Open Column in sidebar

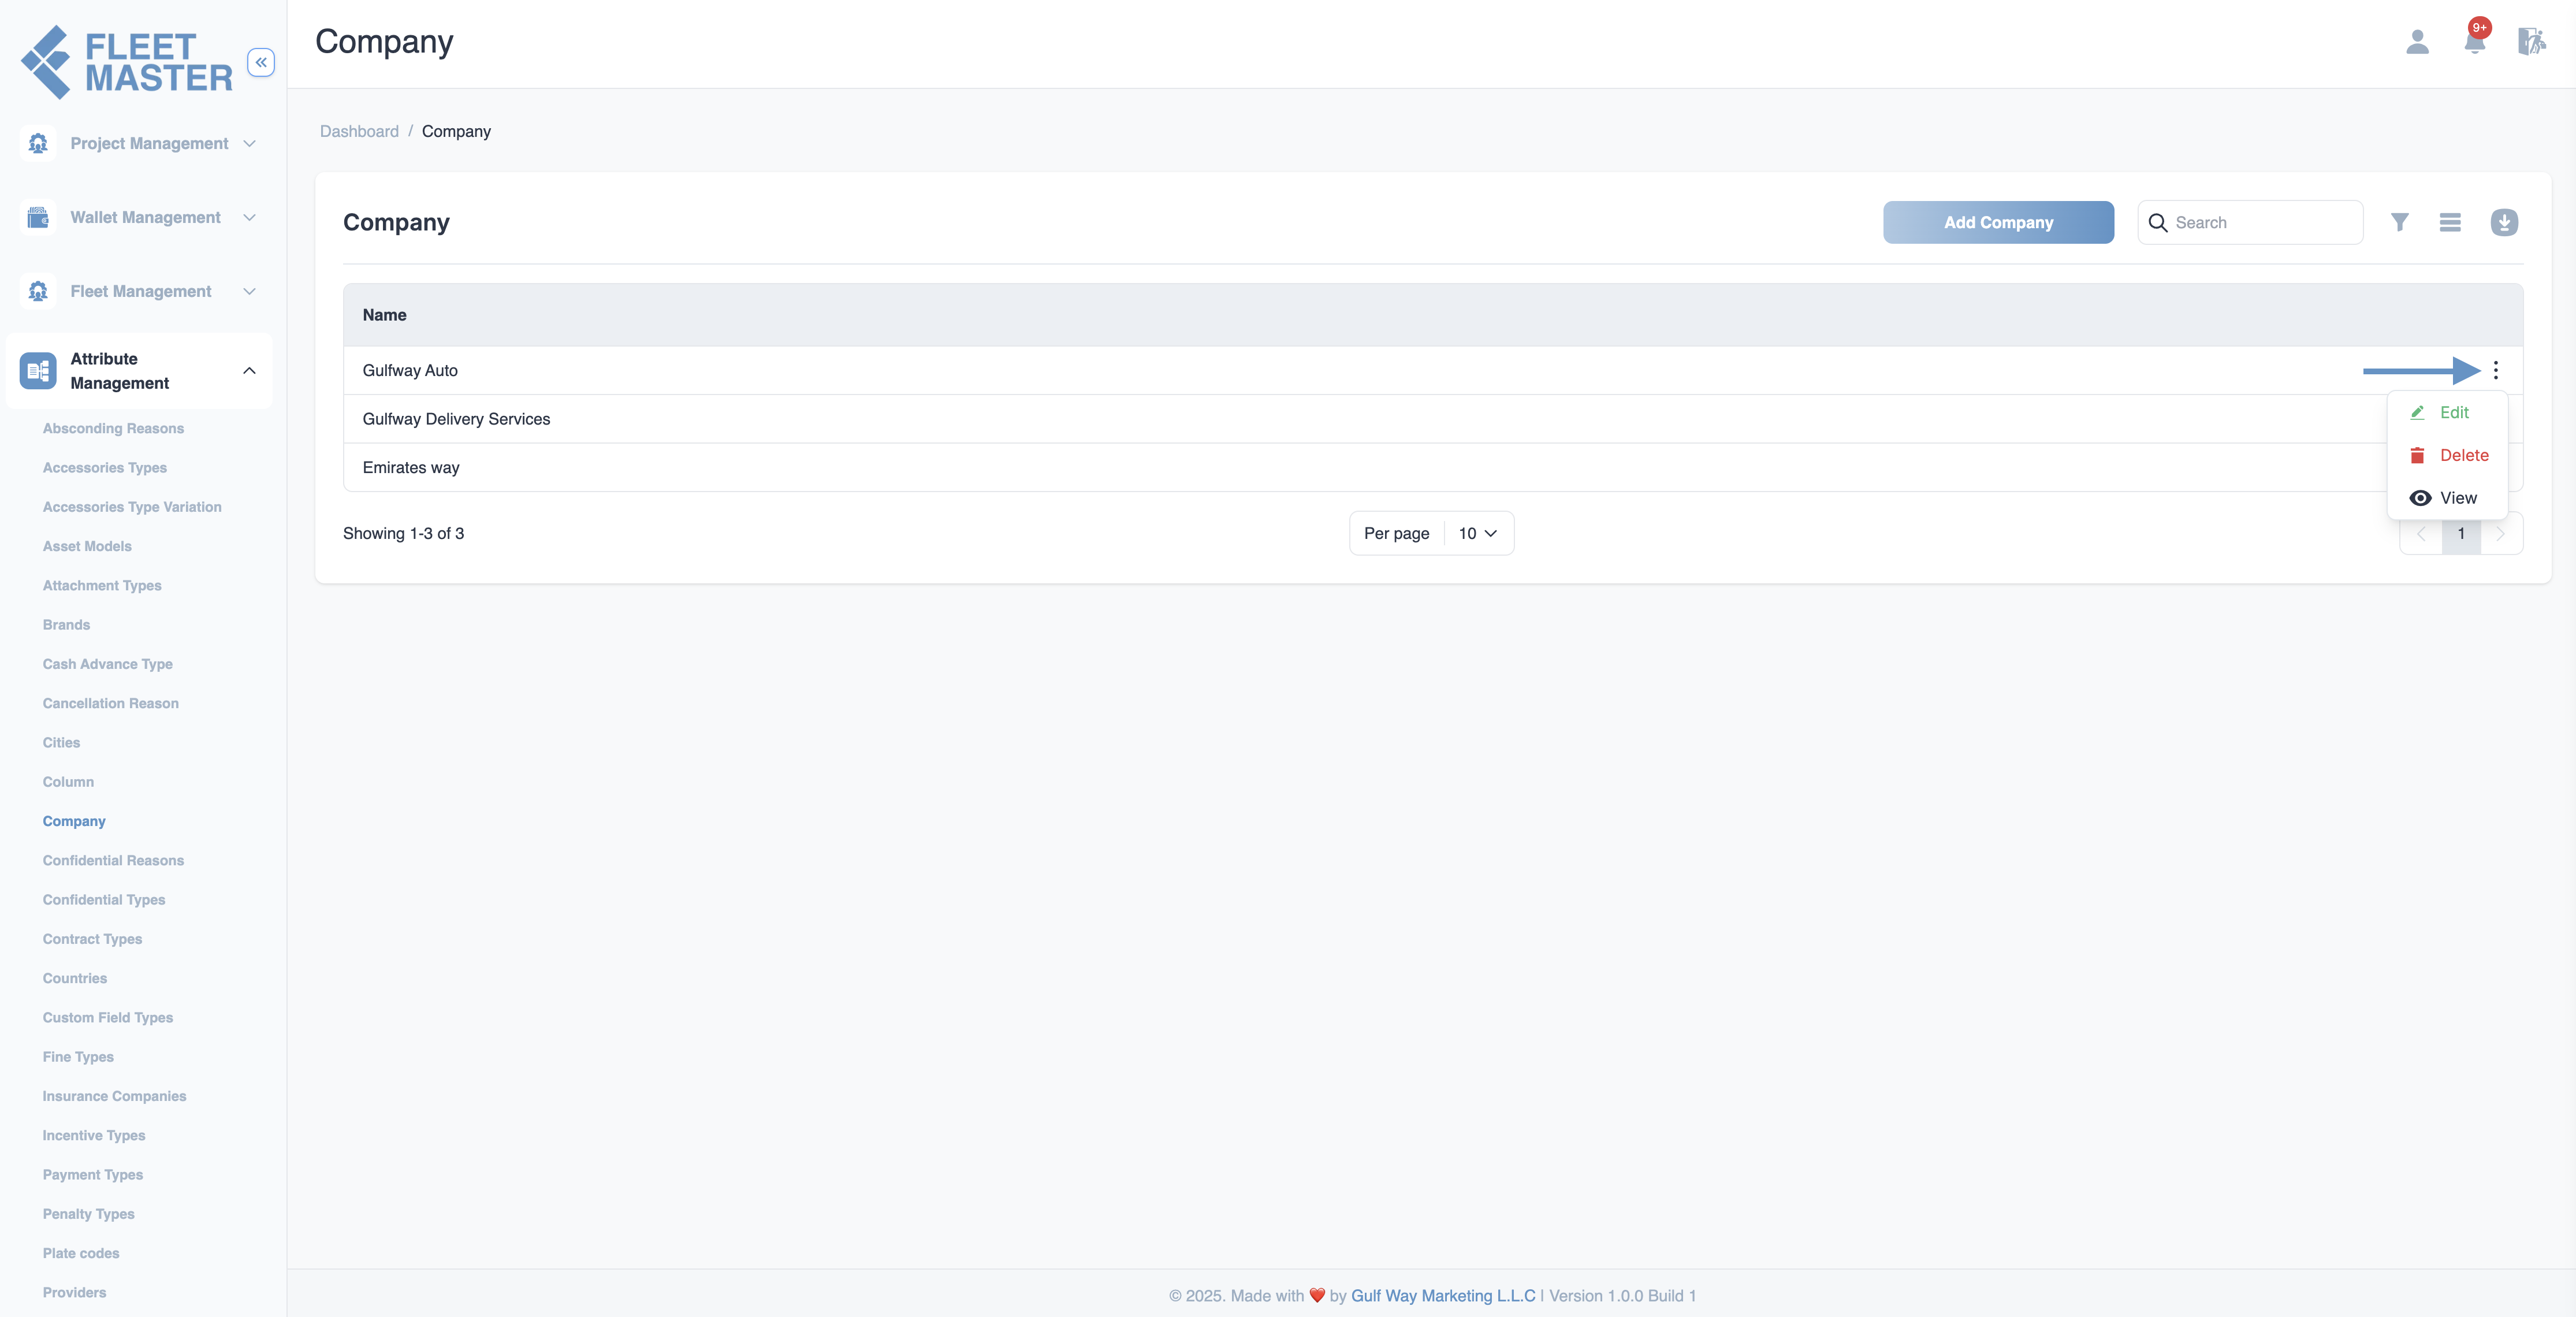click(x=68, y=782)
